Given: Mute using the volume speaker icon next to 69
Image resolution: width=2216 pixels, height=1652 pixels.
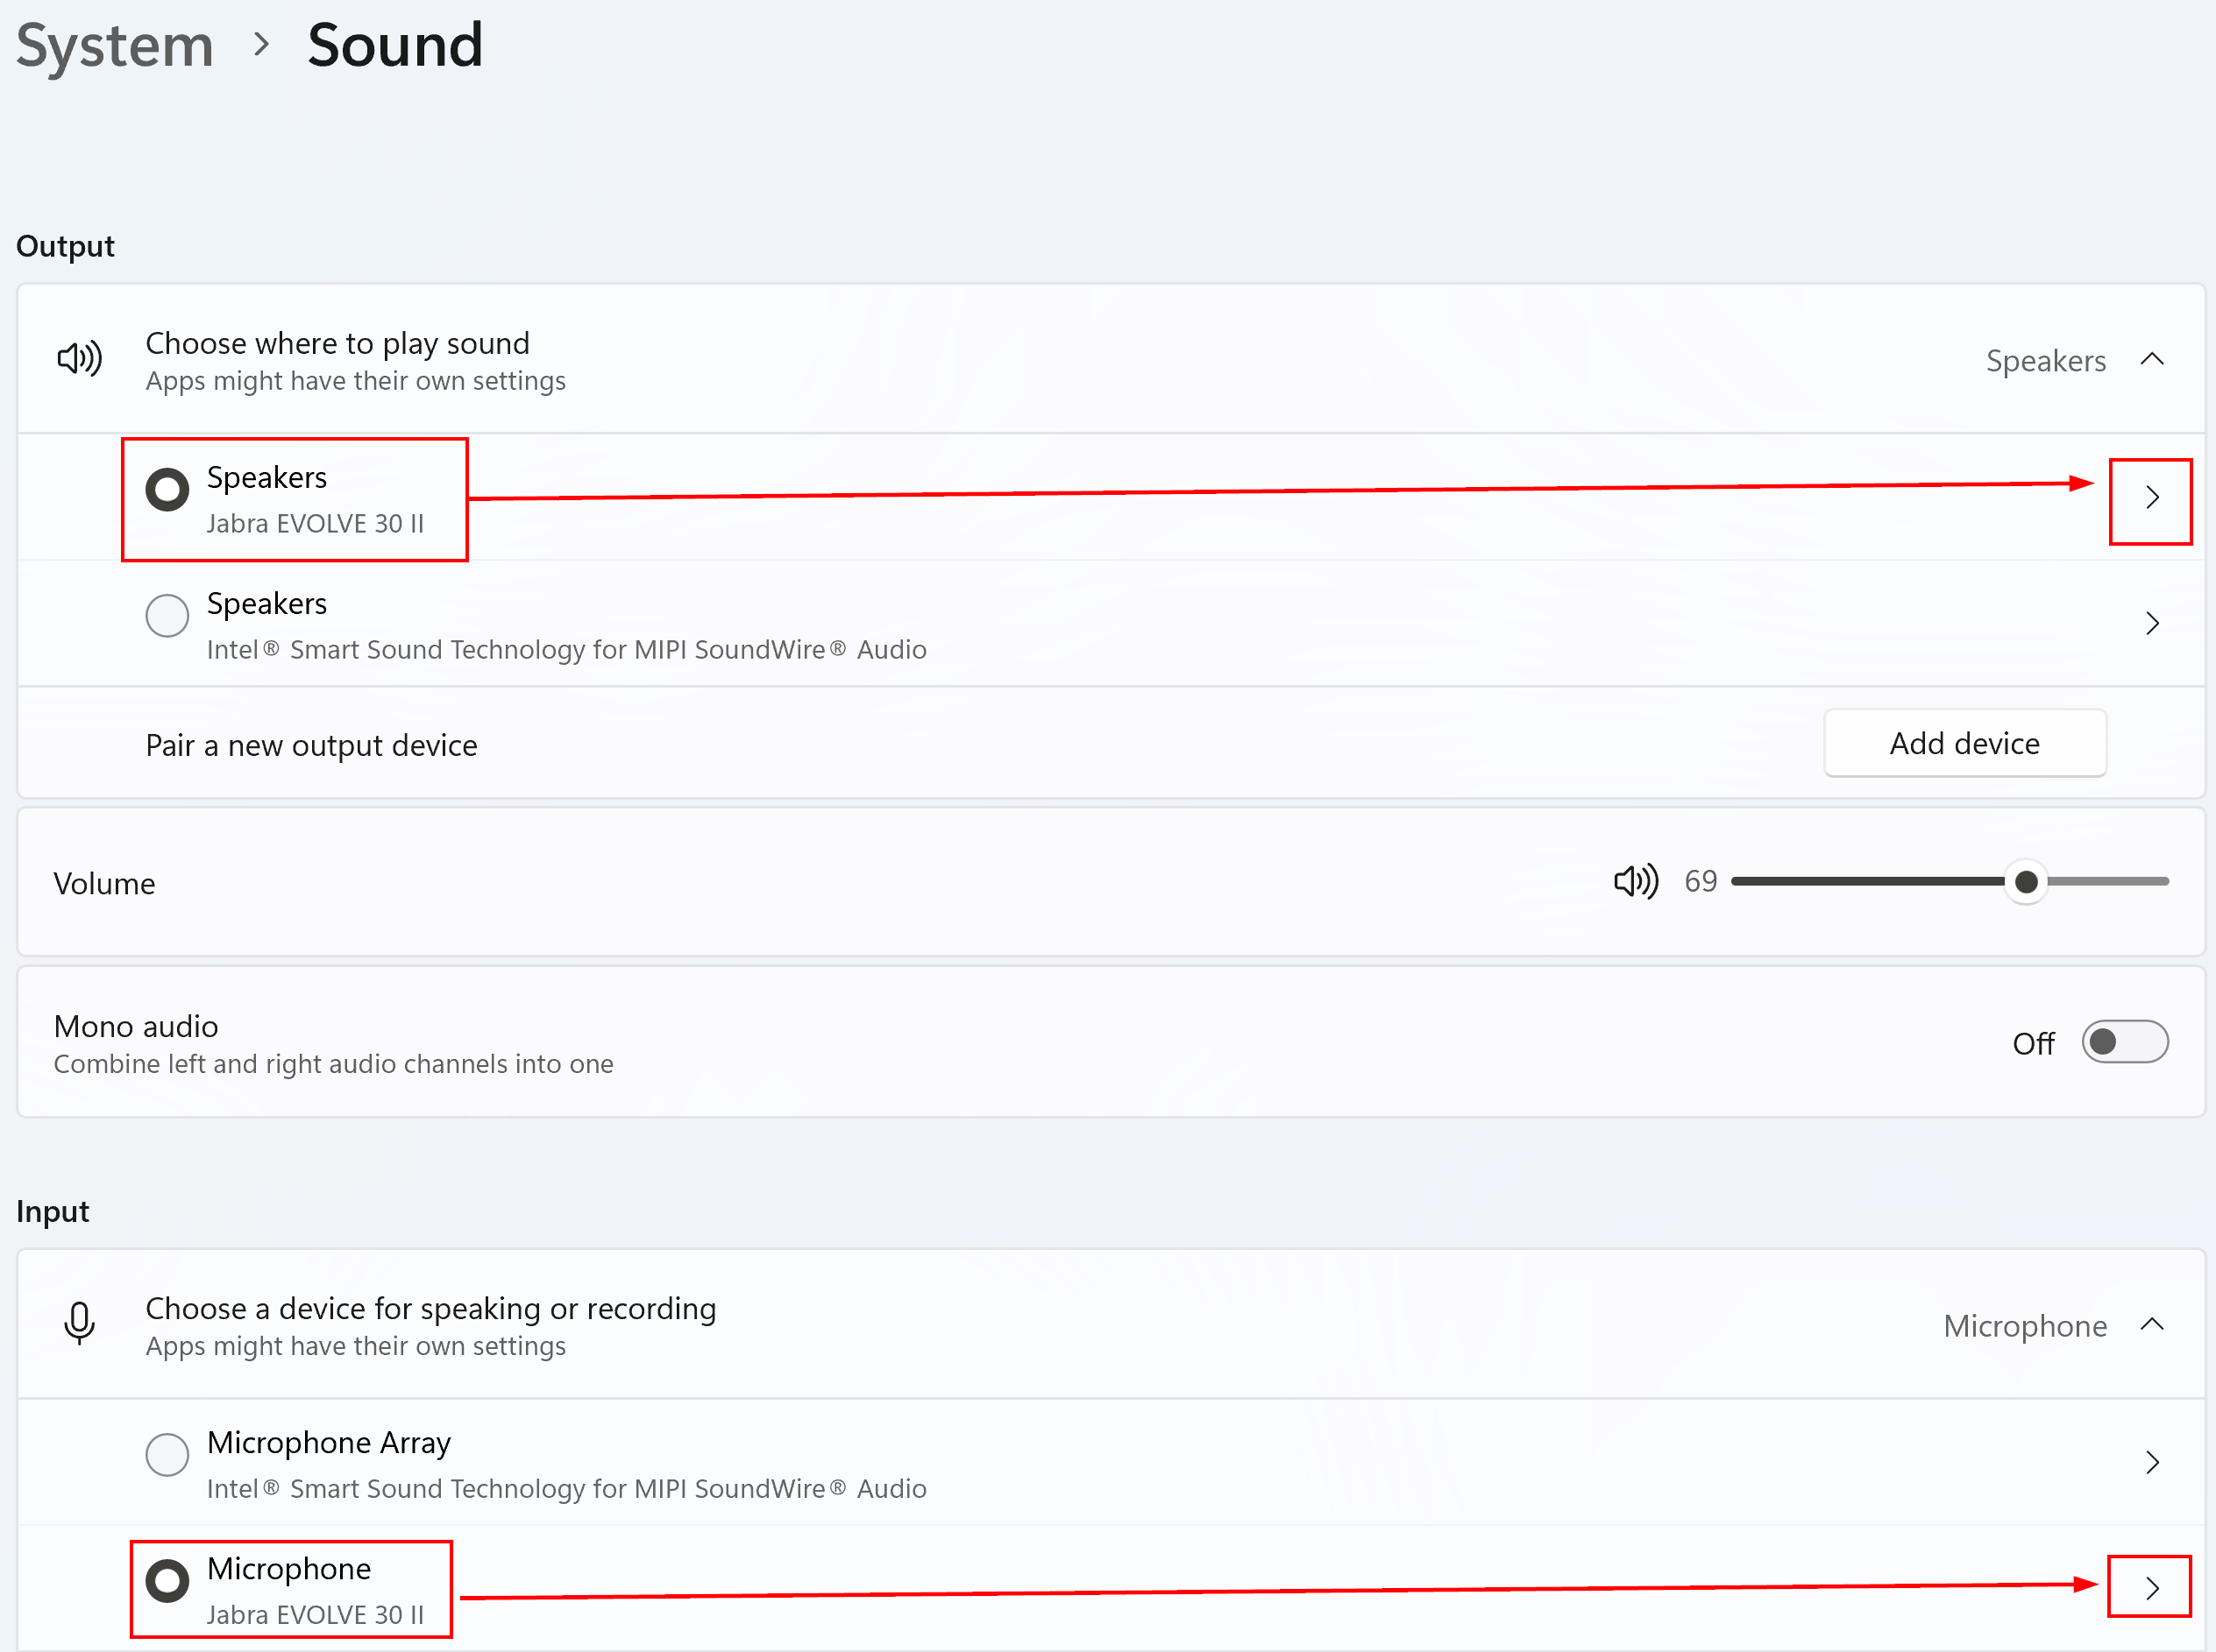Looking at the screenshot, I should 1636,881.
